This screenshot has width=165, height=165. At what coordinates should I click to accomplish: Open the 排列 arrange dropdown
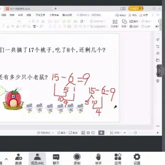tap(134, 26)
